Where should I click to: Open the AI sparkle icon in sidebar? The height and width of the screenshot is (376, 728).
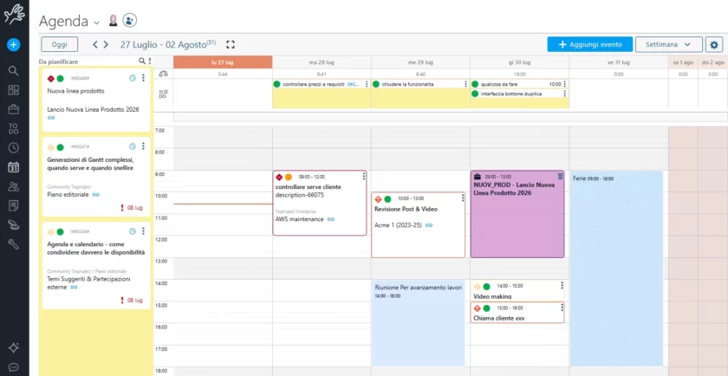pyautogui.click(x=14, y=347)
